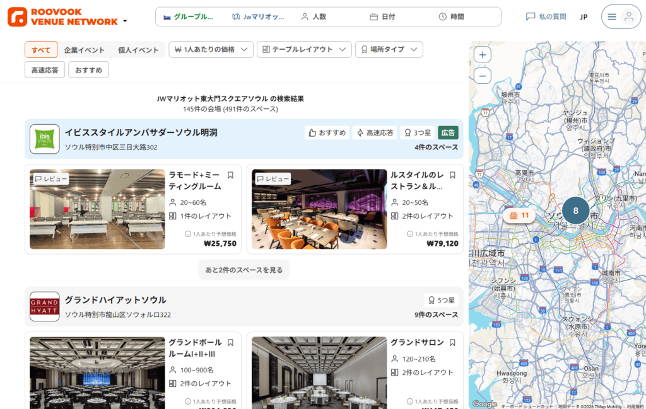This screenshot has width=646, height=409.
Task: Open グランドサロン photo
Action: coord(319,373)
